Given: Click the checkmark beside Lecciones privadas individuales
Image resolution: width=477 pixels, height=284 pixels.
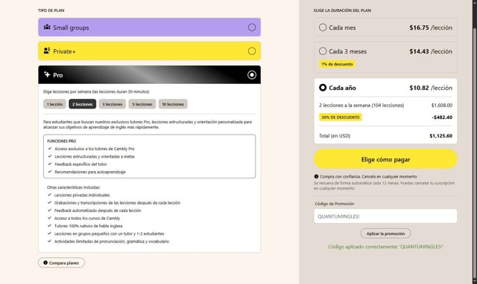Looking at the screenshot, I should point(49,195).
